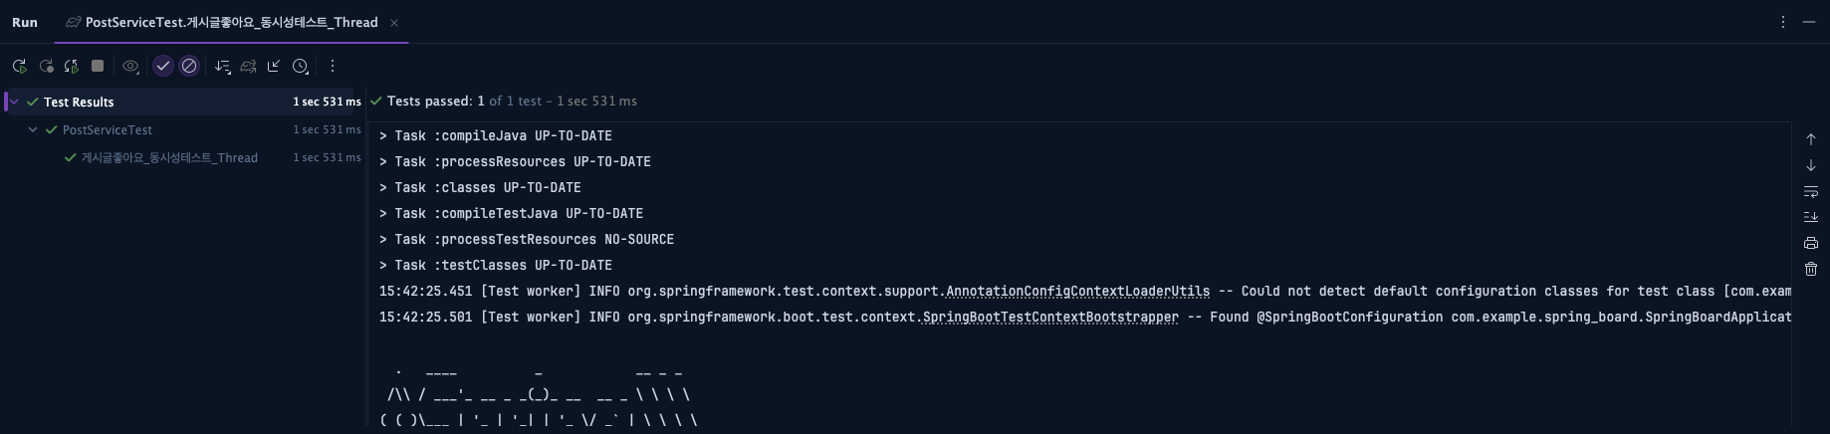Screen dimensions: 1830x434
Task: Toggle soft-wrap in the console
Action: (x=1810, y=191)
